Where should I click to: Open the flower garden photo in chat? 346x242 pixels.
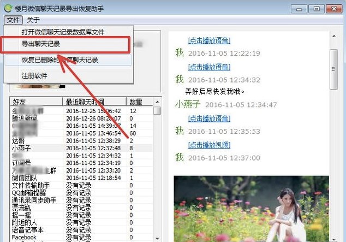tap(252, 209)
